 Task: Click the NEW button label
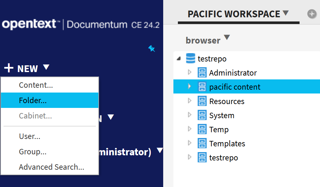[27, 69]
